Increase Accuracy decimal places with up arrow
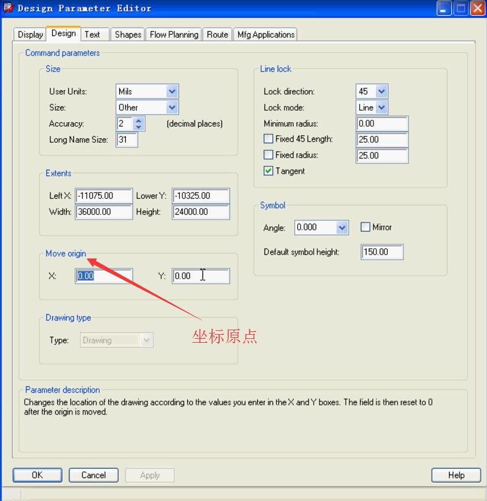Screen dimensions: 487x501 [138, 121]
